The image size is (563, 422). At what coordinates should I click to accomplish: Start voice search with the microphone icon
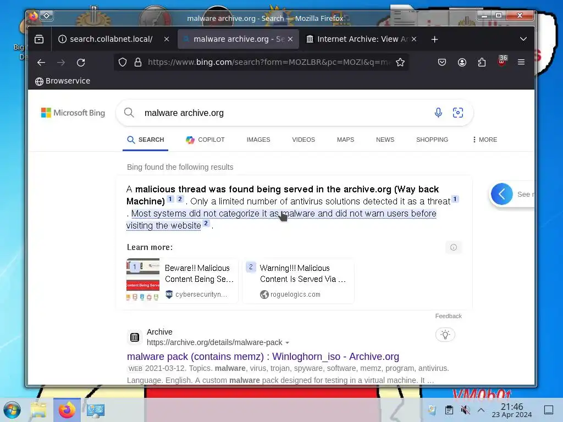click(438, 113)
